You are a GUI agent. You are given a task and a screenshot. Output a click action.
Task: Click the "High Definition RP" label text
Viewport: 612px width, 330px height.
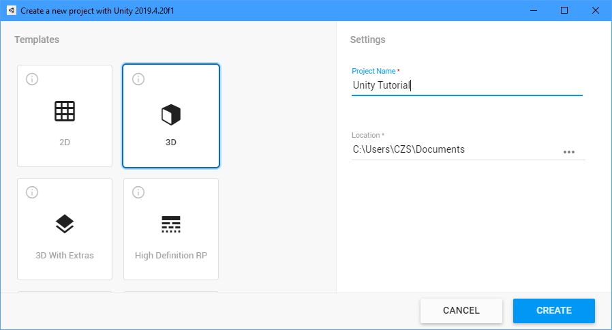click(171, 256)
